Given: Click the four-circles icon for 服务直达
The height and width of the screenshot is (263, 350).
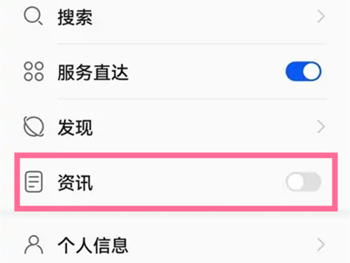Looking at the screenshot, I should 34,72.
